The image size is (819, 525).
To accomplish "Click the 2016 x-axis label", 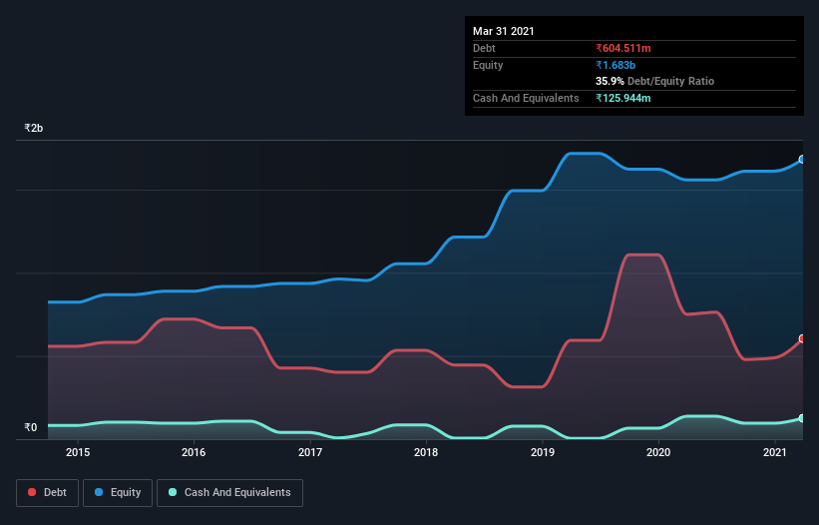I will coord(194,452).
